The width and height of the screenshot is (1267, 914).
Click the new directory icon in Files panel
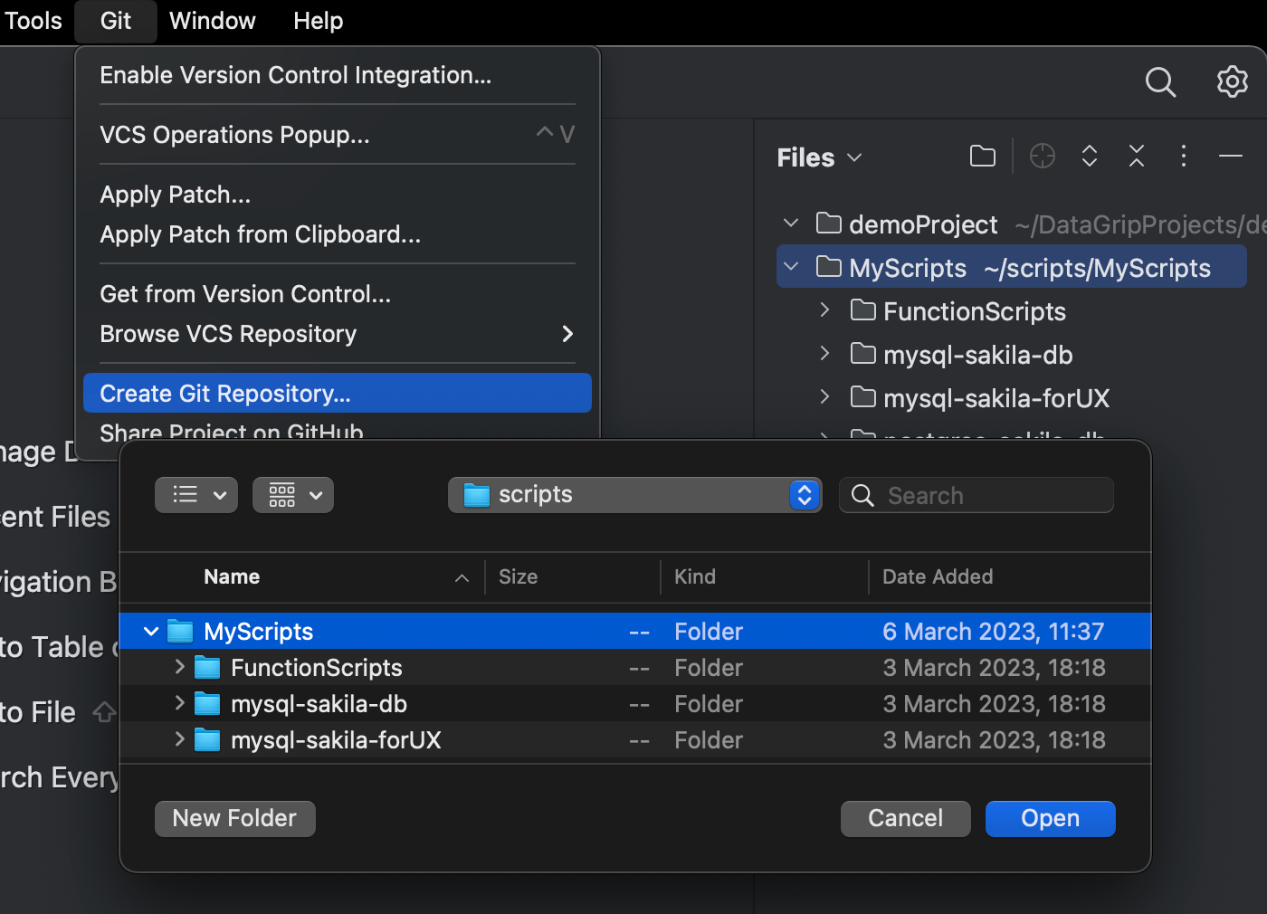(x=983, y=157)
